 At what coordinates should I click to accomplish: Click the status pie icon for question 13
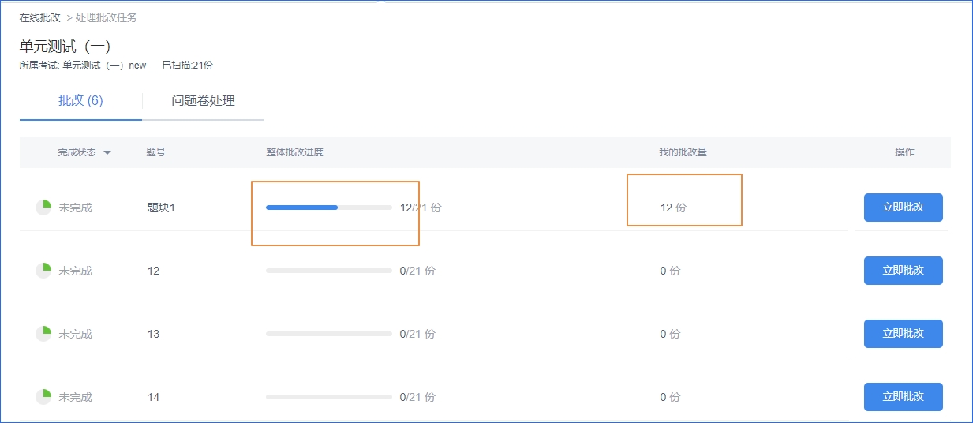pos(43,334)
